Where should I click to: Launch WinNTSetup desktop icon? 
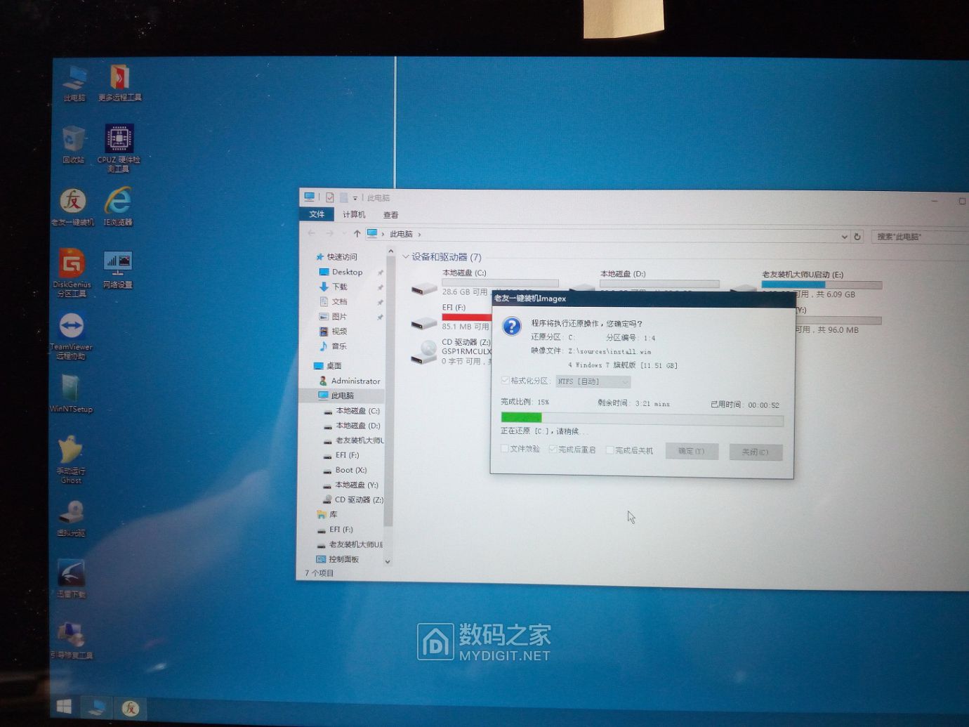point(71,393)
